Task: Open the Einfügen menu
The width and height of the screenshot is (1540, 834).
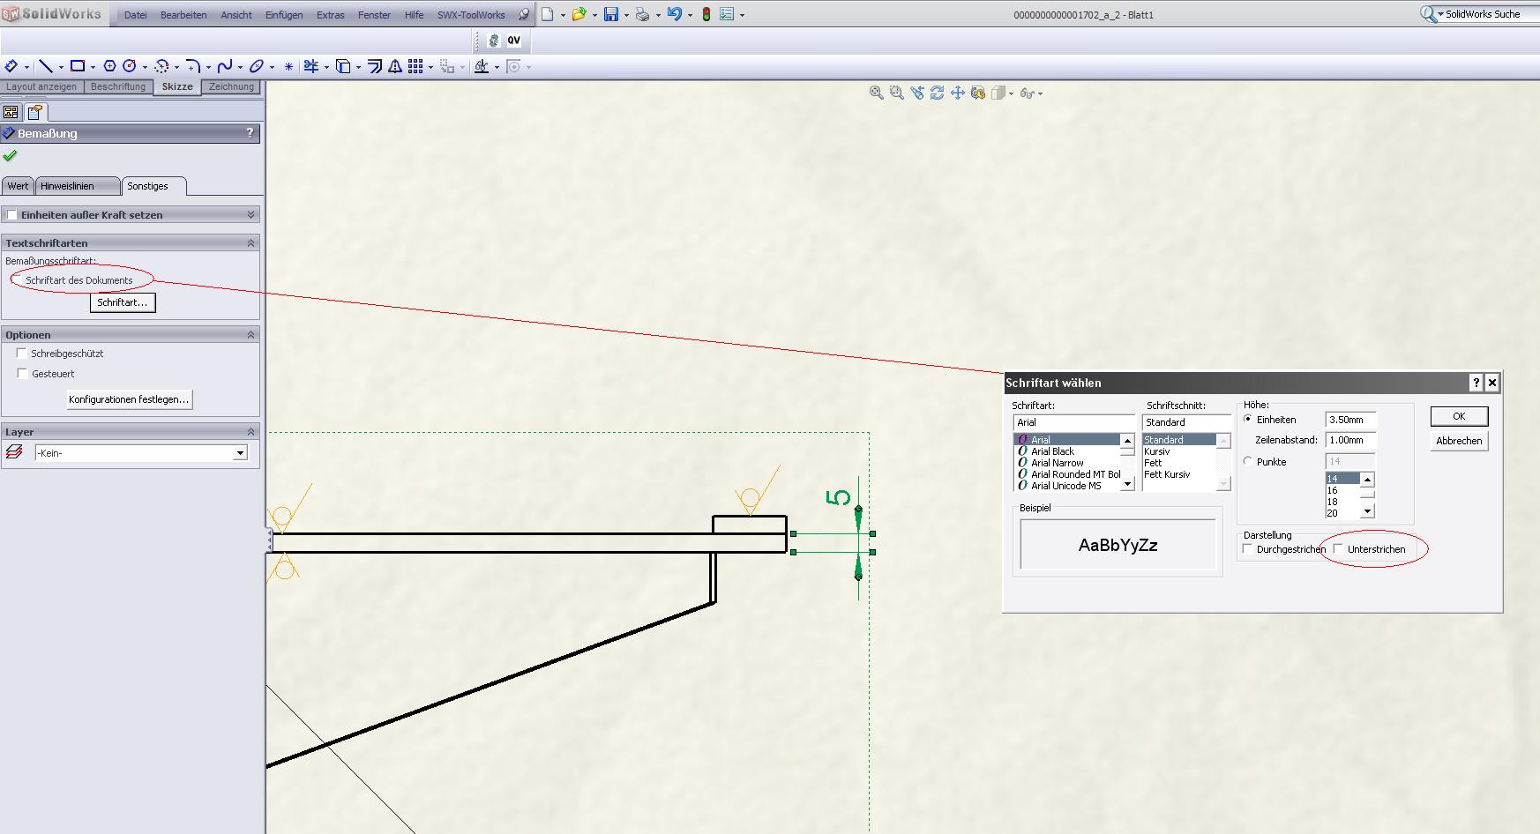Action: (x=284, y=15)
